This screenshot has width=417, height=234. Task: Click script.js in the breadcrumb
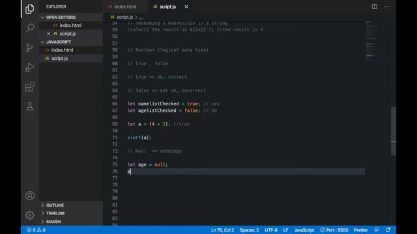pos(124,18)
